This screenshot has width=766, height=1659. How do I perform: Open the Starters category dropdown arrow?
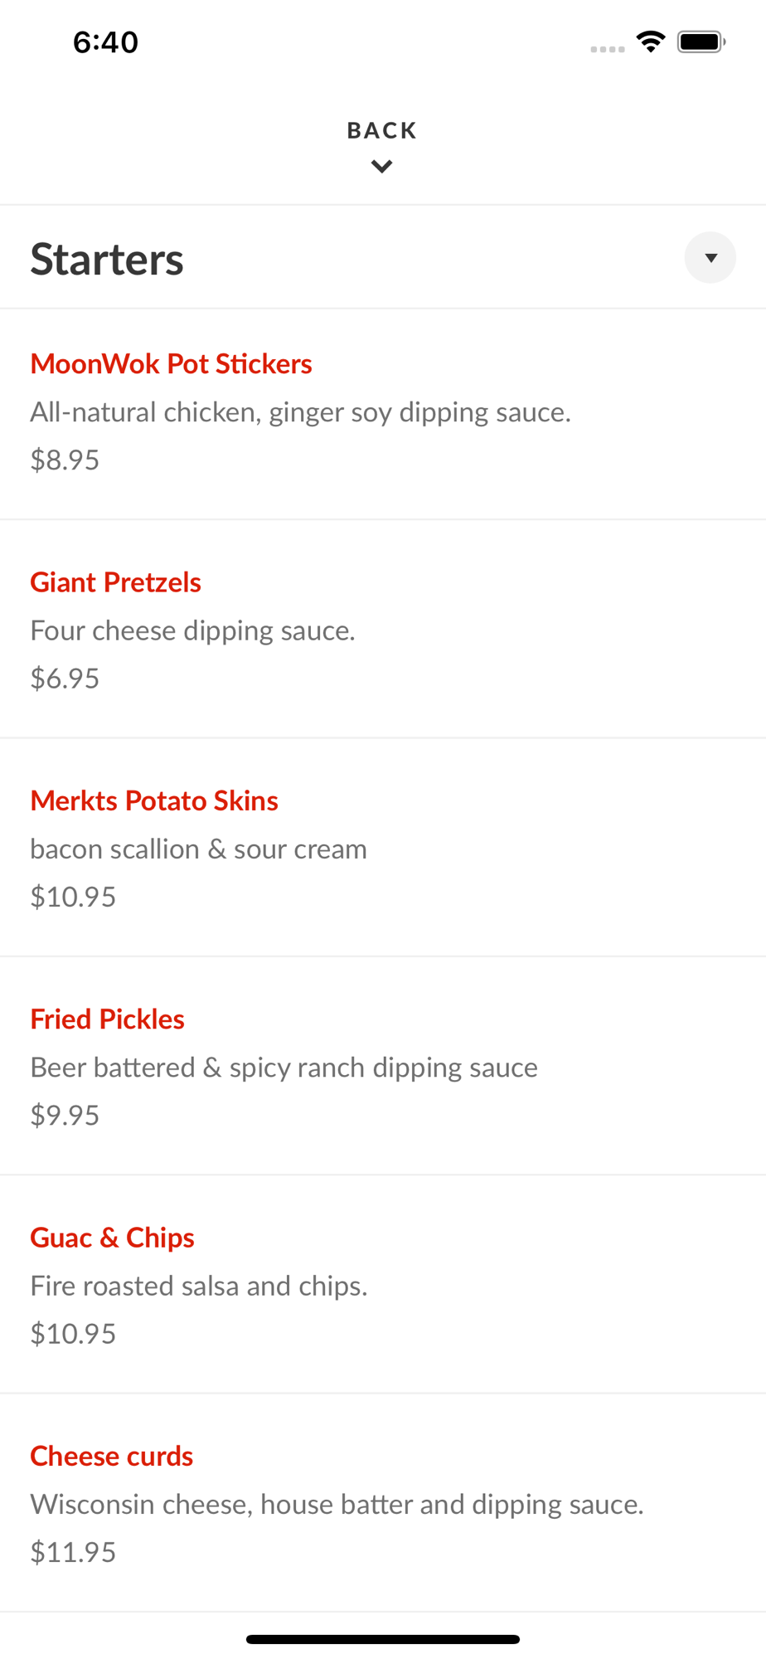[710, 258]
